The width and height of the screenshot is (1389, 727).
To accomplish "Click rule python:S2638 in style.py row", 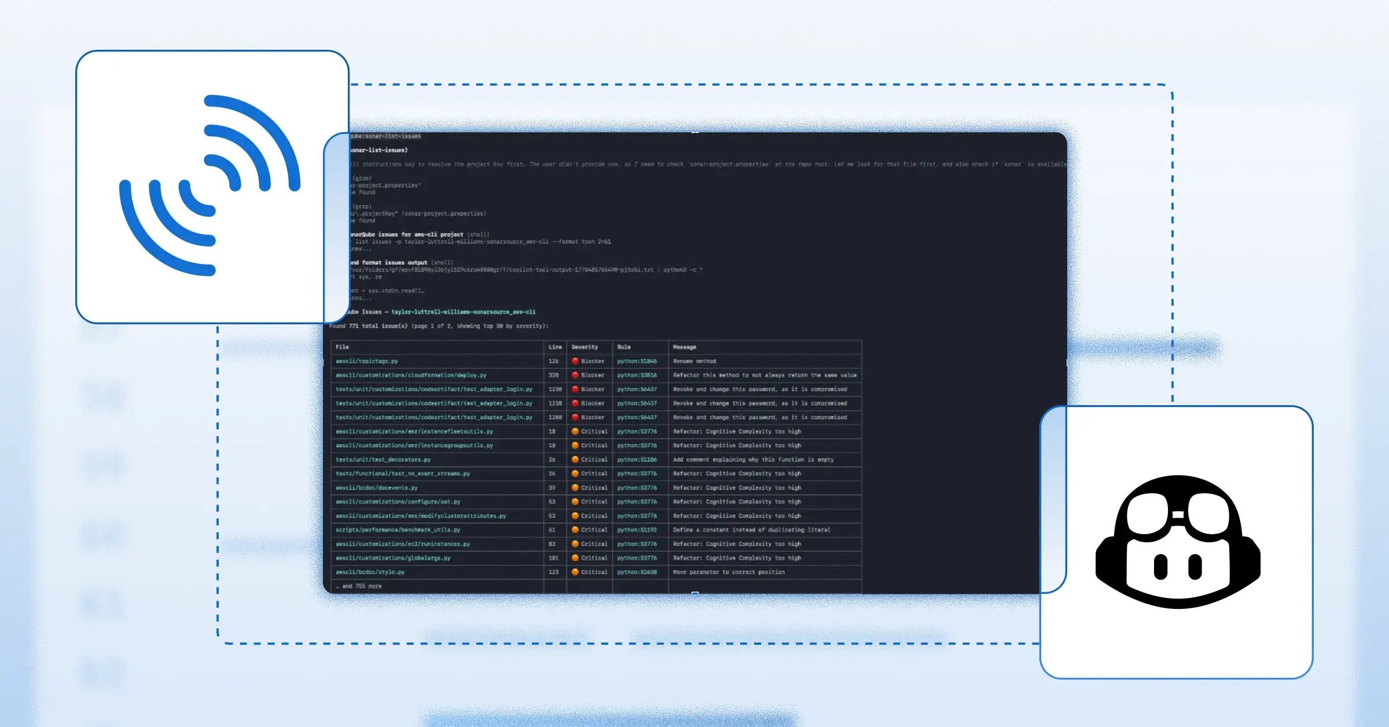I will [637, 572].
